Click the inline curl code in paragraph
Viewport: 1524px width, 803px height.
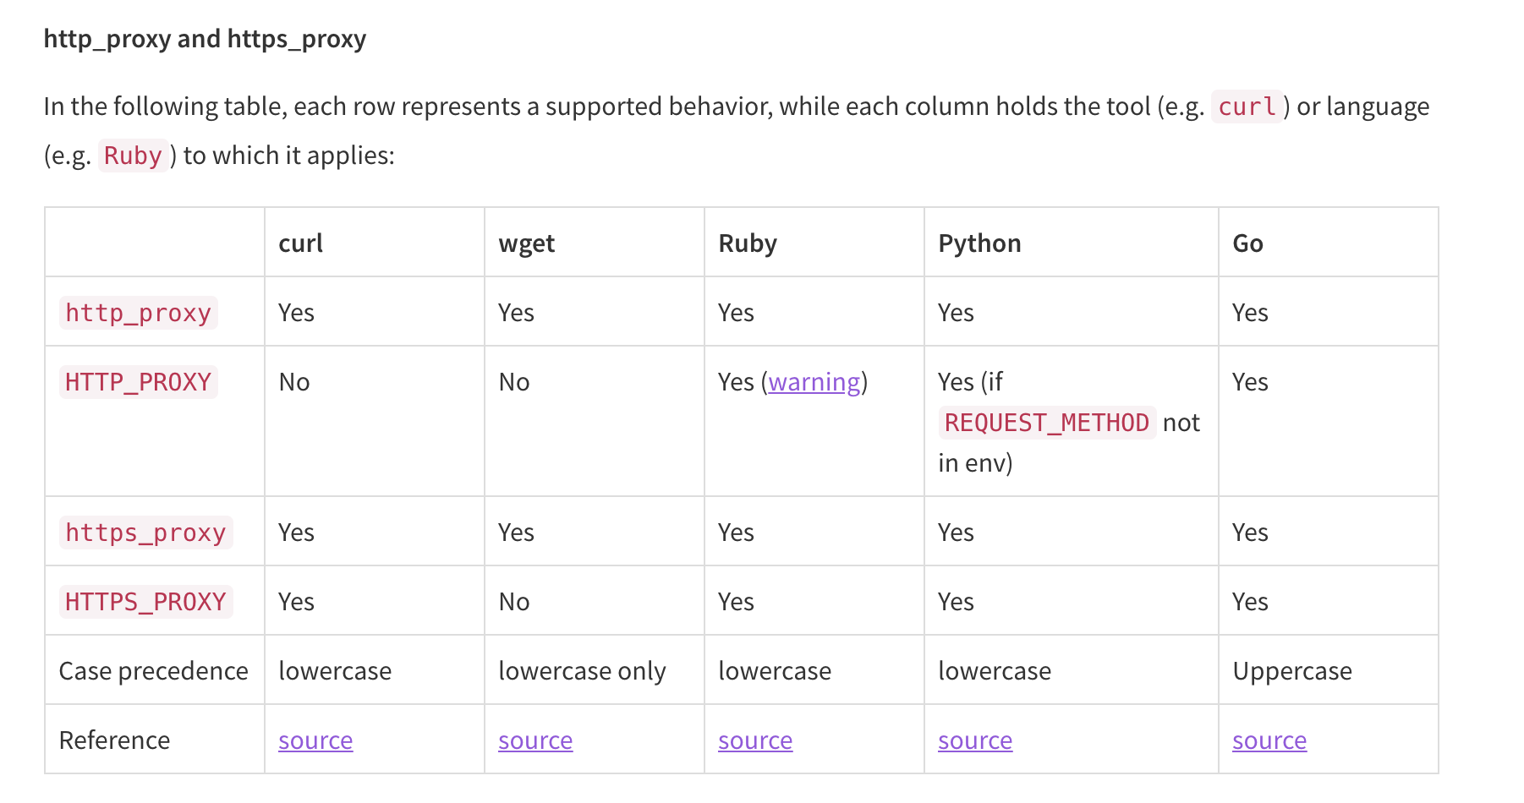(1247, 107)
